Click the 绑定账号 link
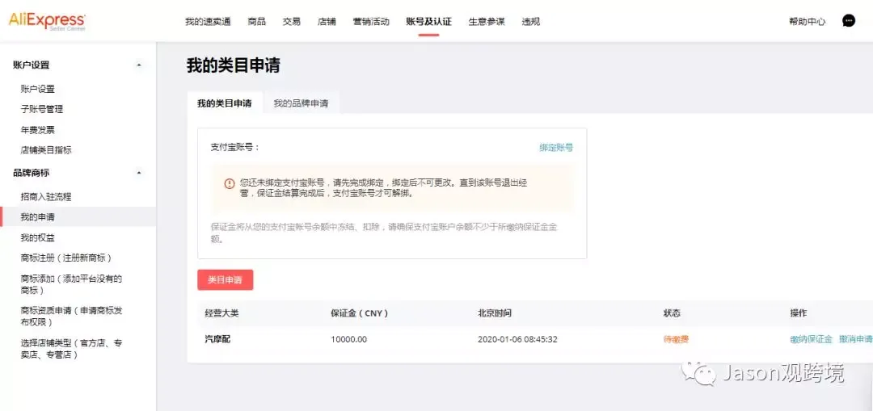The image size is (873, 411). 556,148
